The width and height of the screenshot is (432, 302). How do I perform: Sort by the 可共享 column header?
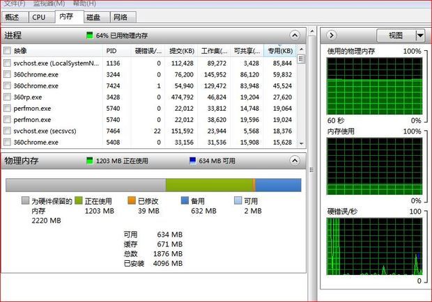[247, 51]
